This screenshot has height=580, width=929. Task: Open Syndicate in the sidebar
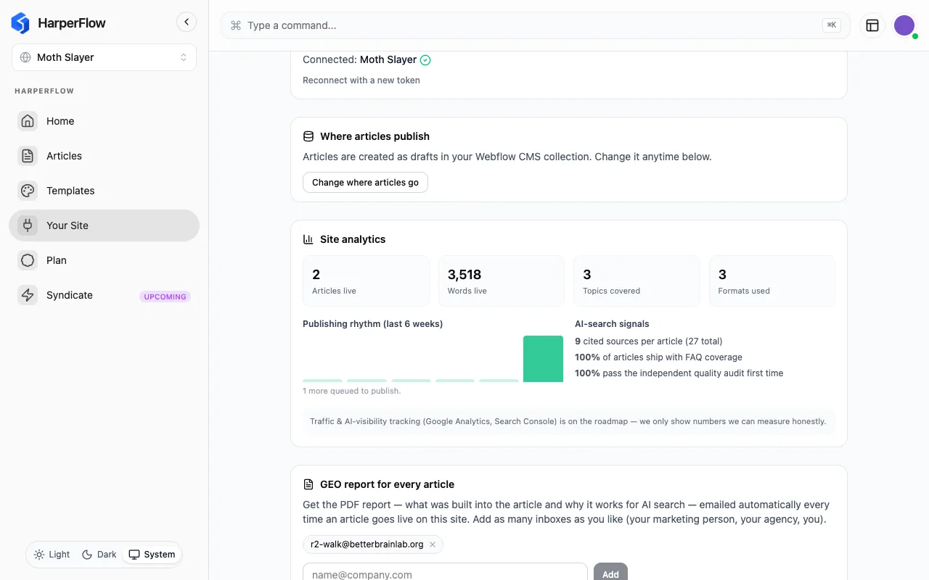pyautogui.click(x=104, y=295)
